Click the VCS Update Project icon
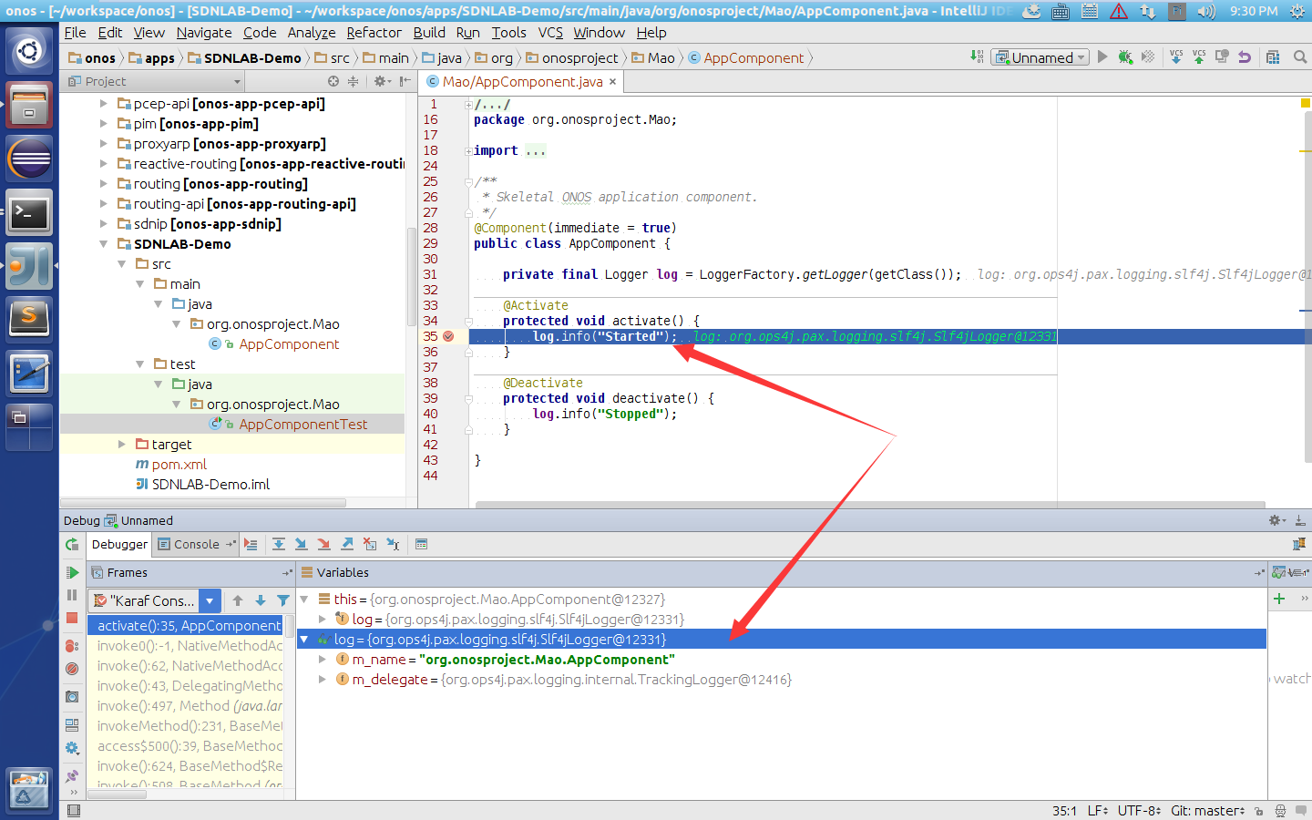 [1176, 57]
